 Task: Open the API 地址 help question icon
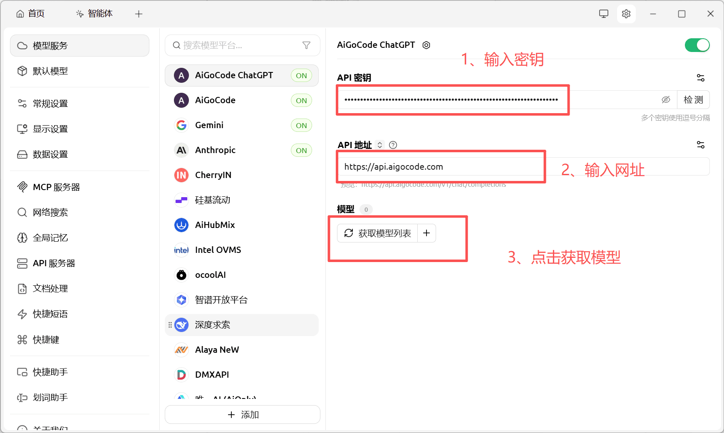pos(393,145)
